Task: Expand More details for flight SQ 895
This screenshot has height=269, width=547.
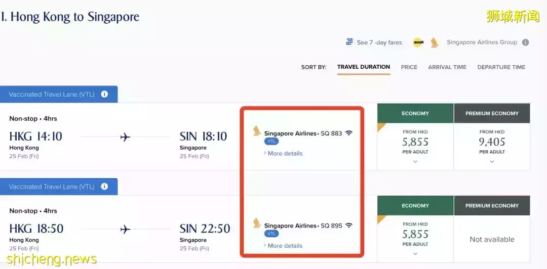Action: (285, 246)
